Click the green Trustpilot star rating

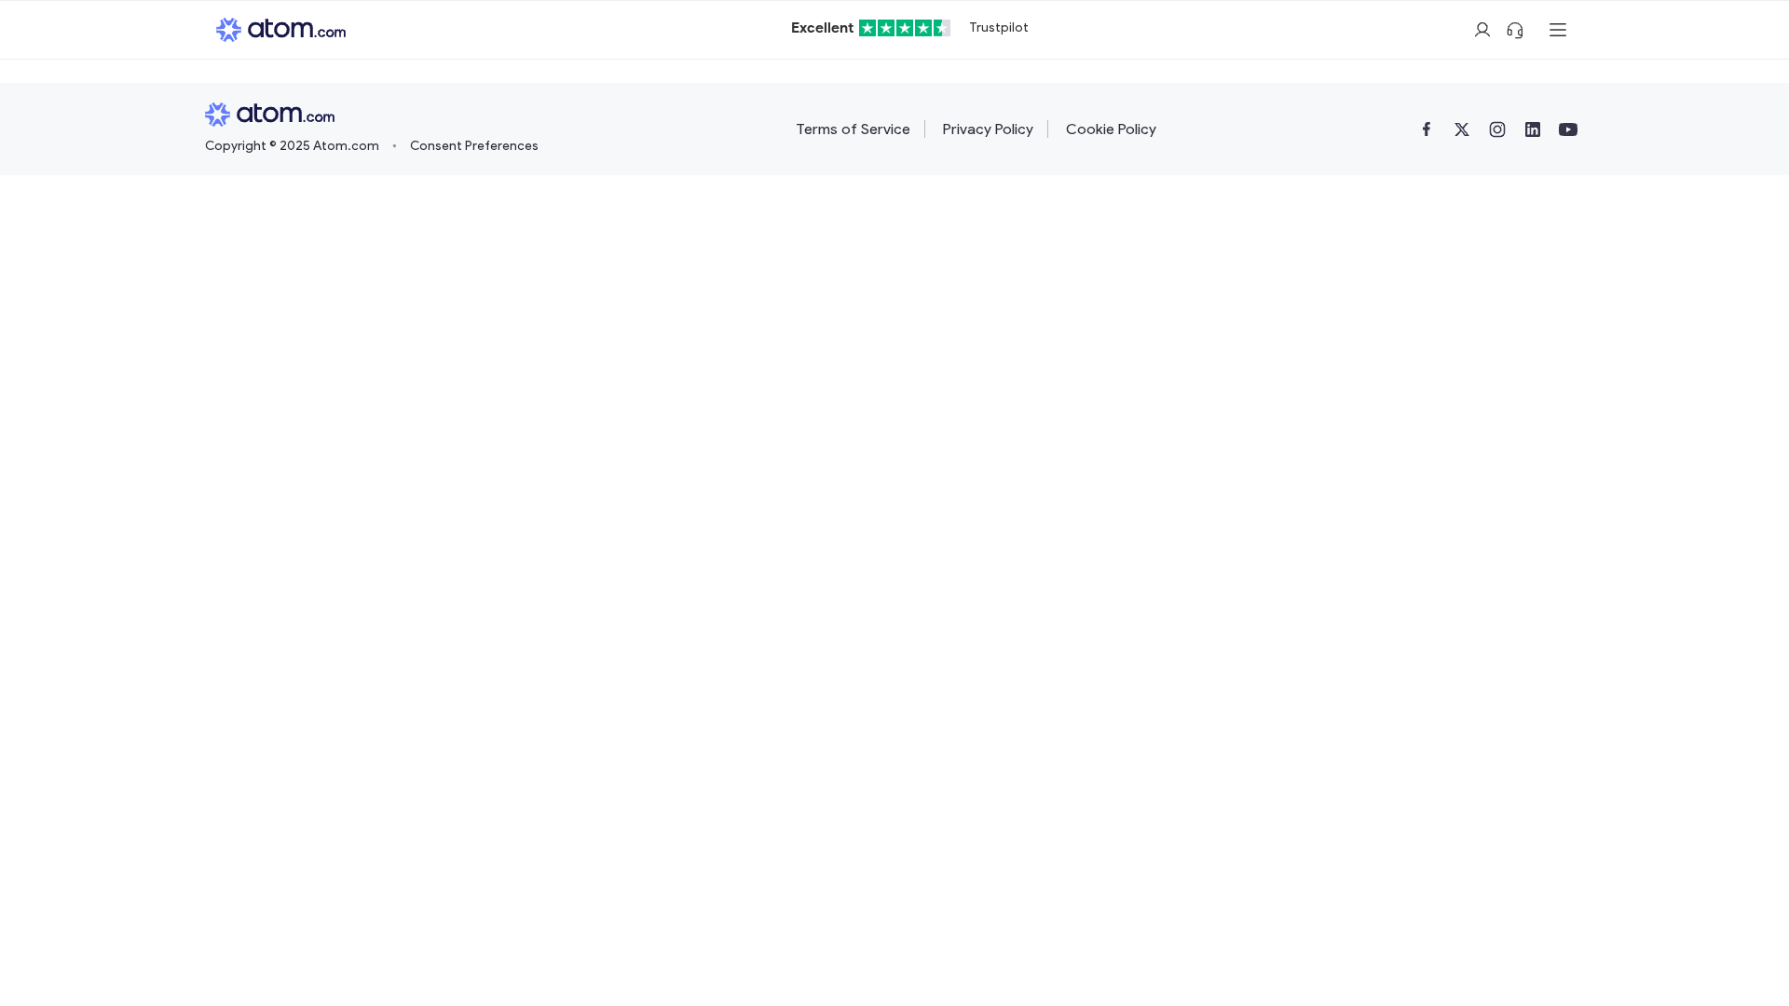(904, 28)
